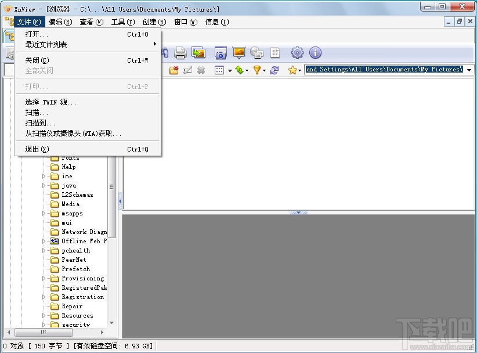This screenshot has height=353, width=477.
Task: Open the settings gear icon
Action: (x=297, y=53)
